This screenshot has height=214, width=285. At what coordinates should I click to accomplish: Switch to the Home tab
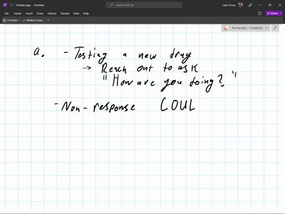point(18,14)
